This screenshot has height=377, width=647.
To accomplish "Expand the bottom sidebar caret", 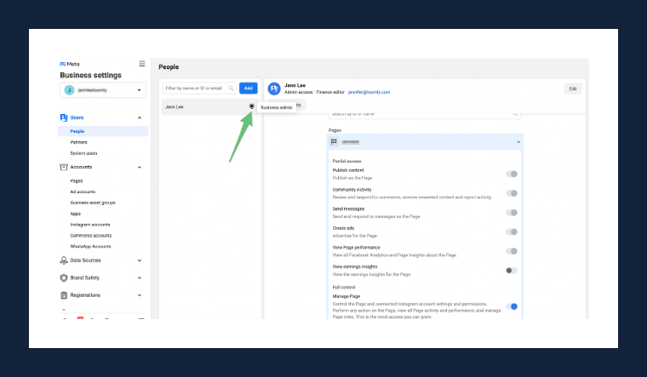I will pyautogui.click(x=64, y=310).
